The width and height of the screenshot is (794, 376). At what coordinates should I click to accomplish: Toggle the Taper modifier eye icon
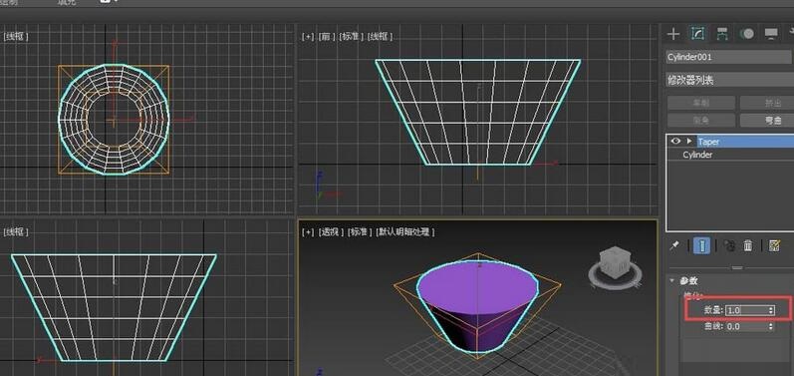click(675, 142)
